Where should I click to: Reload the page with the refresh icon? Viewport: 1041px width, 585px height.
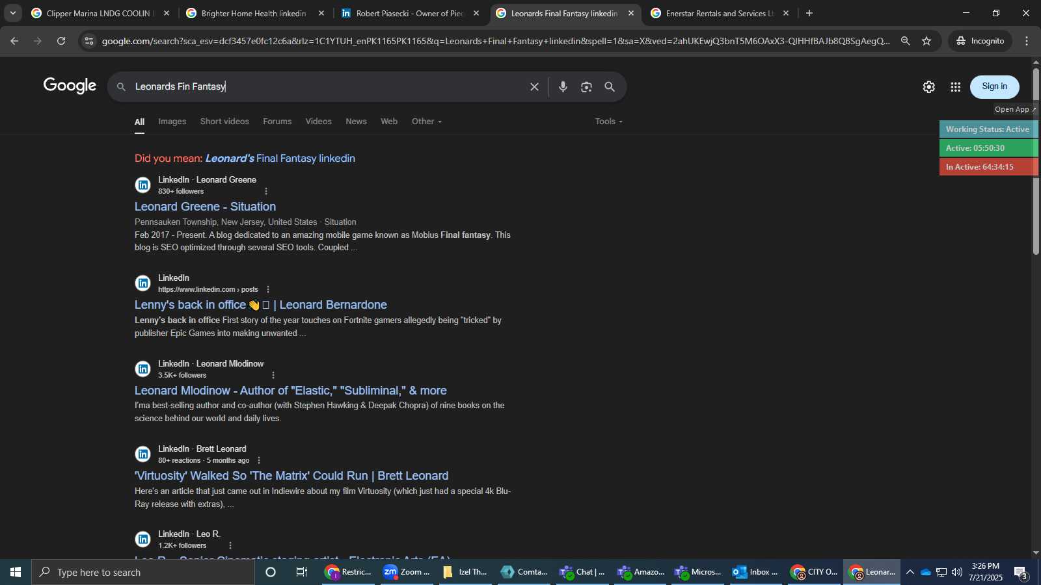coord(61,40)
